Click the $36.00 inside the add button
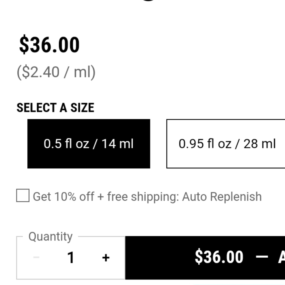Screen dimensions: 285x285 click(219, 257)
